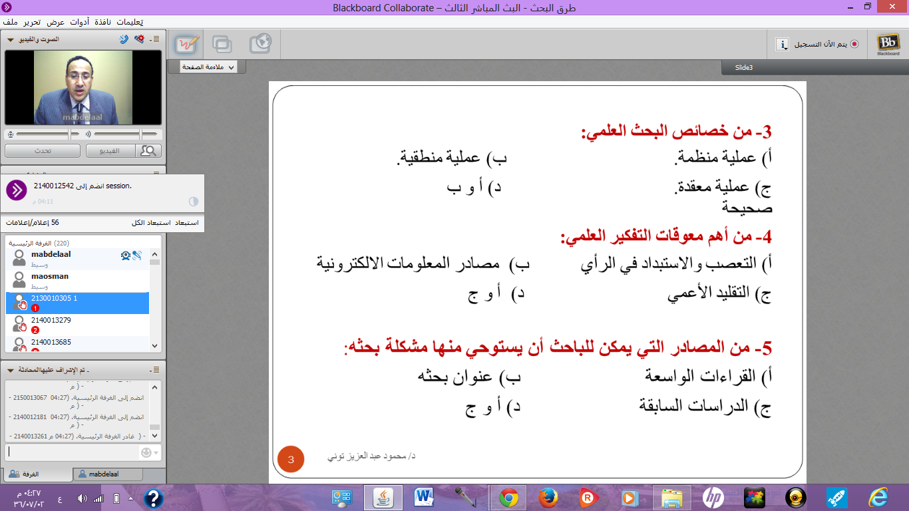909x511 pixels.
Task: Click the red recording indicator
Action: pyautogui.click(x=854, y=45)
